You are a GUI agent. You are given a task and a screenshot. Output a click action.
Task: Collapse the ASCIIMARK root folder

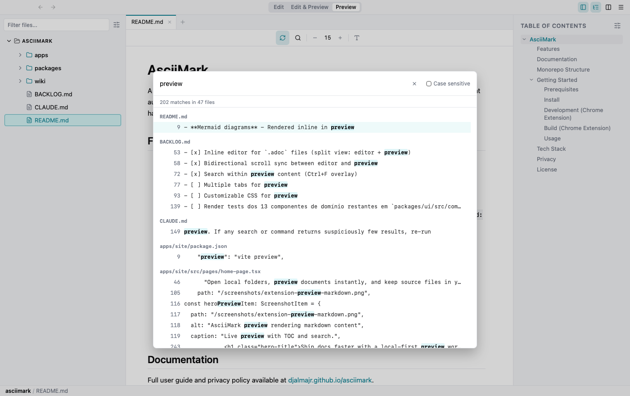pos(9,41)
